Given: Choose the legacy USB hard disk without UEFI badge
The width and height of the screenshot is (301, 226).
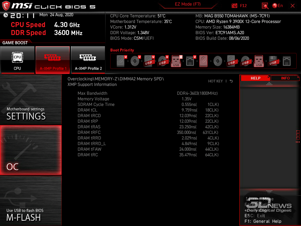Looking at the screenshot, I should tap(231, 61).
